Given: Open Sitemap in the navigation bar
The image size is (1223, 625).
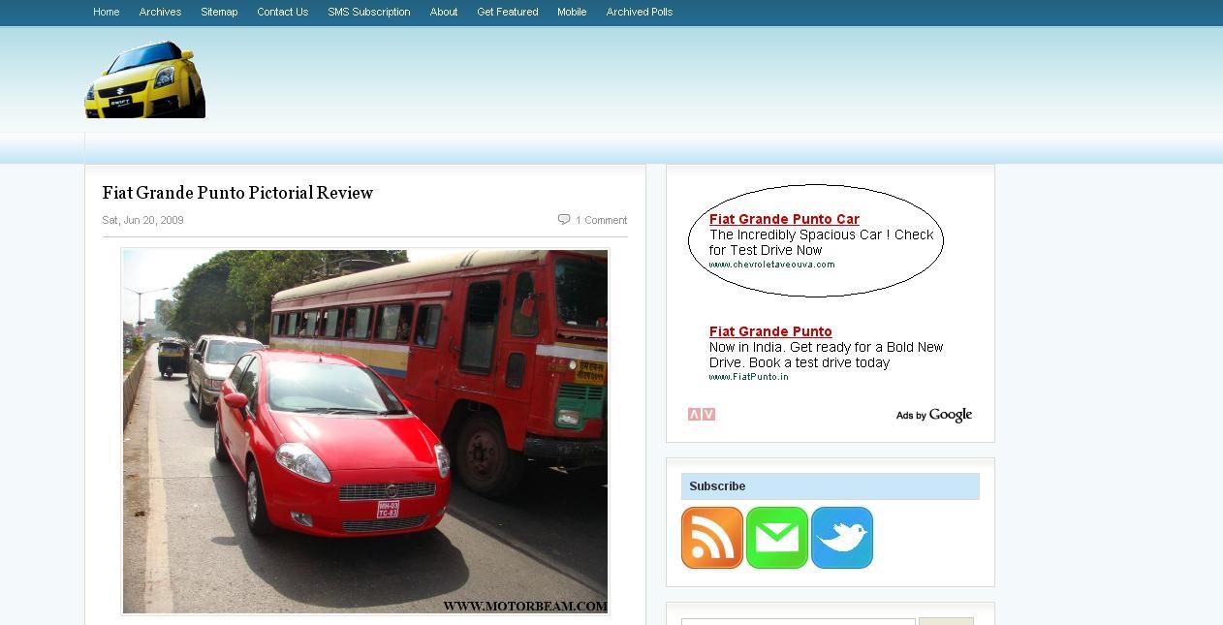Looking at the screenshot, I should (219, 12).
